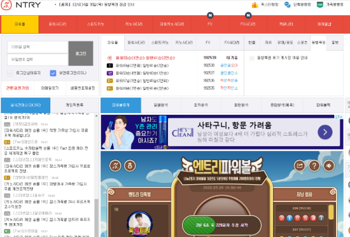350x237 pixels.
Task: Click the gray 로그인 button
Action: (x=81, y=54)
